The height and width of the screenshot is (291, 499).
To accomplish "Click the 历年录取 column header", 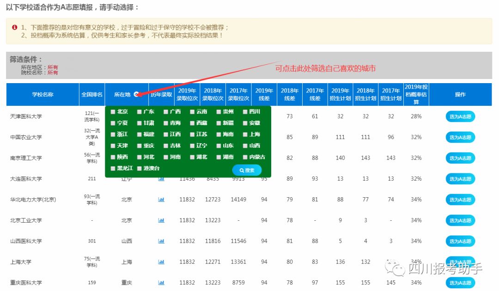I will click(161, 94).
